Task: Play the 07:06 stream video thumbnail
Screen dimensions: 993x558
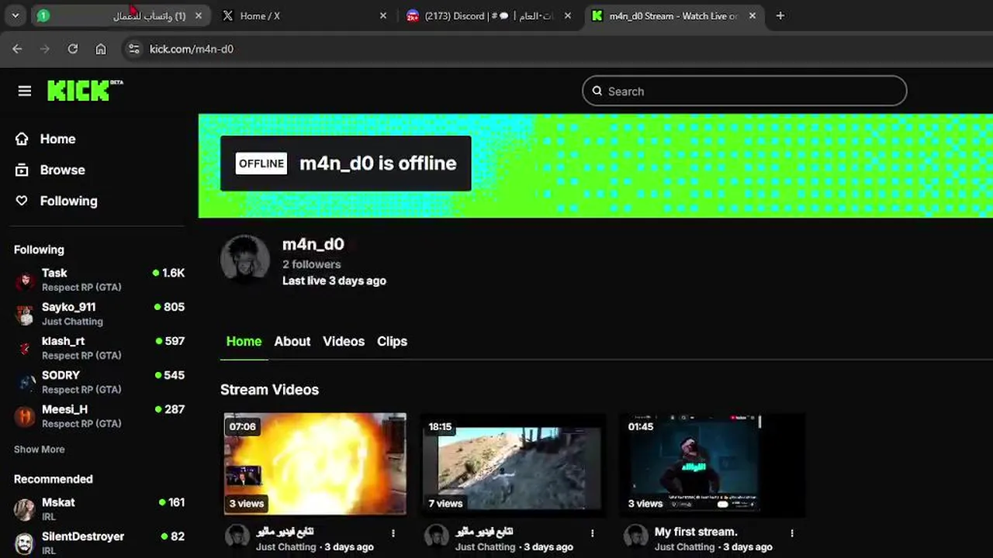Action: (x=315, y=463)
